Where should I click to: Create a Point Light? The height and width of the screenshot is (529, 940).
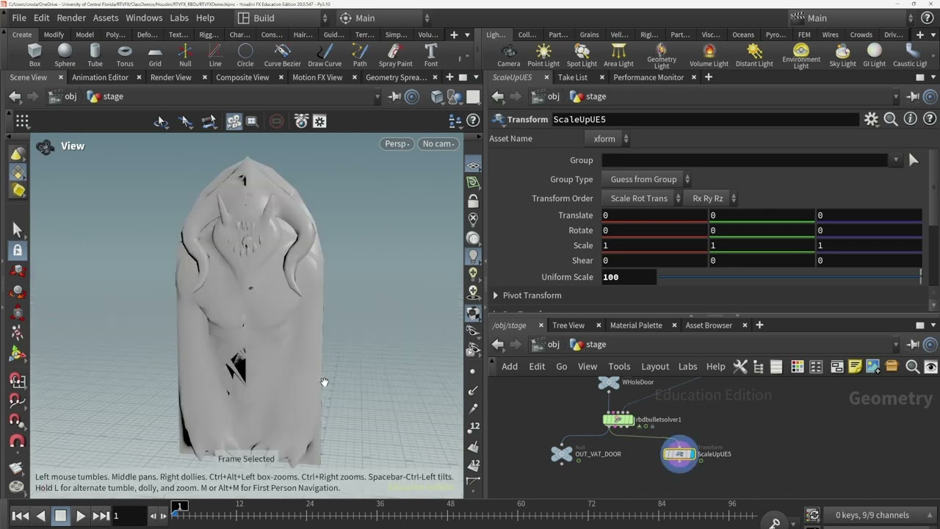pos(543,54)
